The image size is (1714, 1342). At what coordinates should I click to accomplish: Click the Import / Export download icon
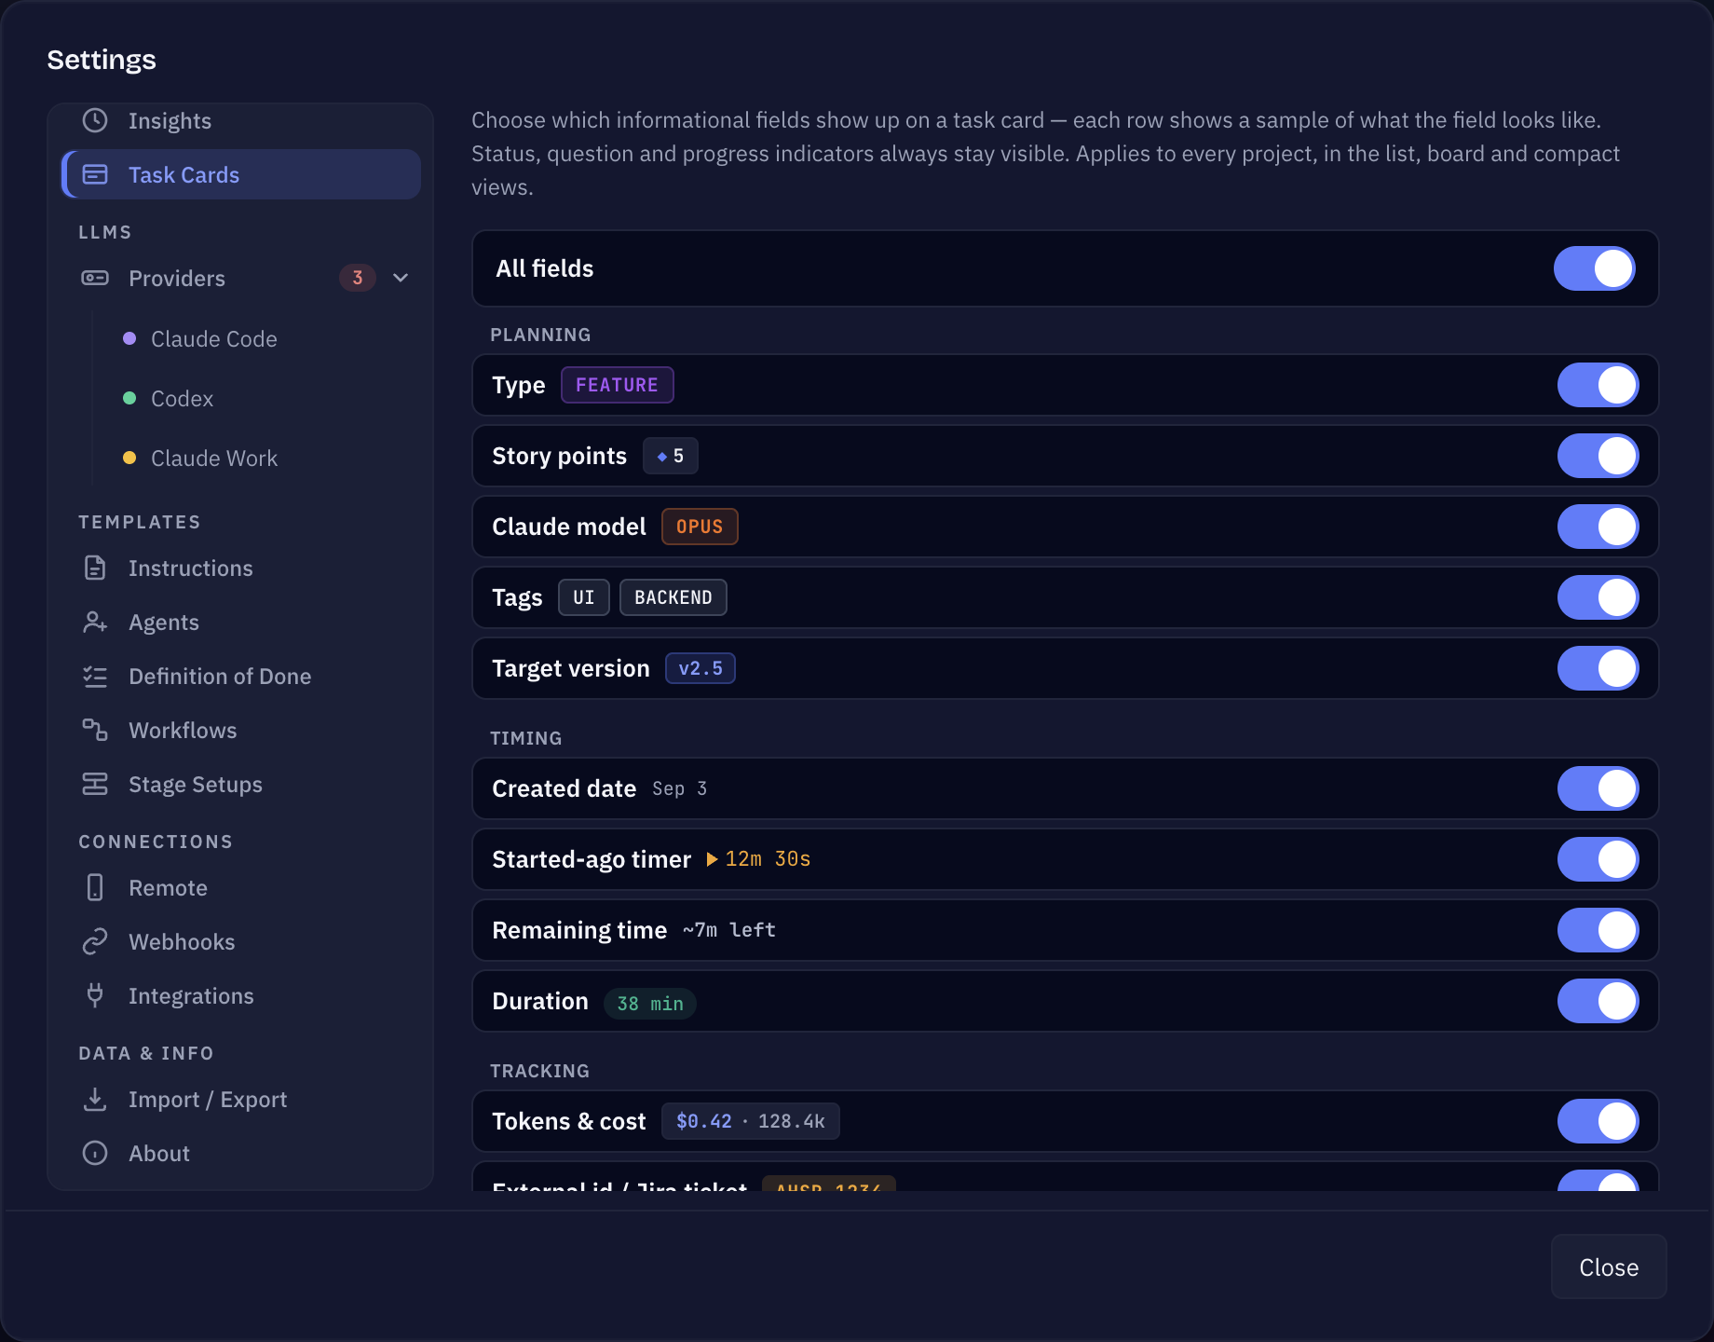point(95,1099)
